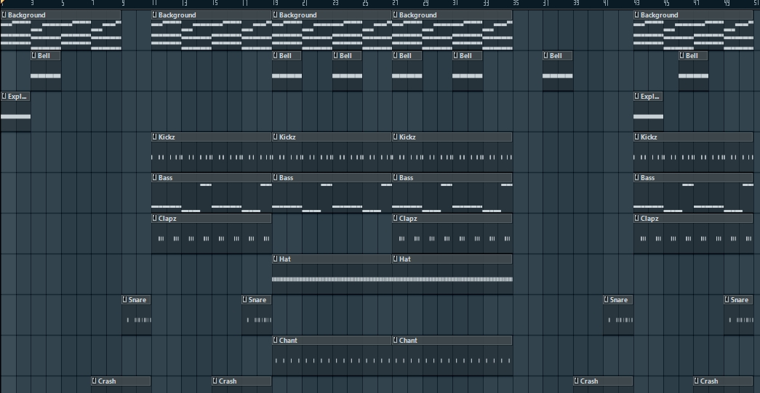Open the menu icon of the Snare clip at bar 9
Screen dimensions: 760x393
tap(125, 300)
